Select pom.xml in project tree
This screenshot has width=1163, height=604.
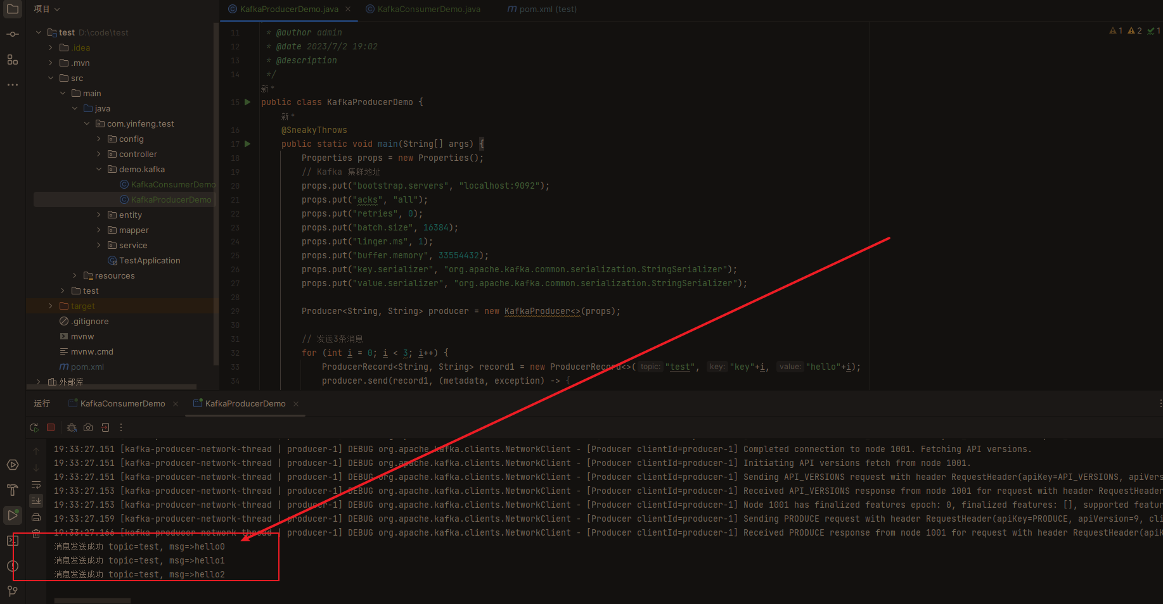(x=81, y=367)
